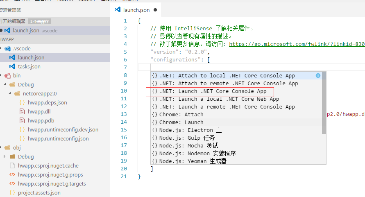Click the binary file icon of hwapp.dll
The height and width of the screenshot is (197, 365).
click(22, 111)
